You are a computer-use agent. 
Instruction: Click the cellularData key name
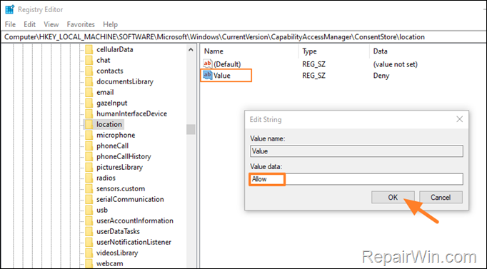114,50
